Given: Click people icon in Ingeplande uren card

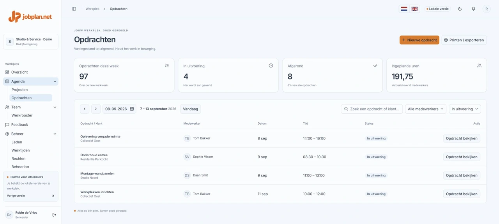Looking at the screenshot, I should (x=479, y=66).
